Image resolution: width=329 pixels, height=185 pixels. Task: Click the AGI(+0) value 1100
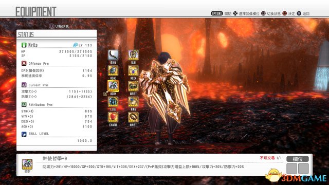coord(87,127)
